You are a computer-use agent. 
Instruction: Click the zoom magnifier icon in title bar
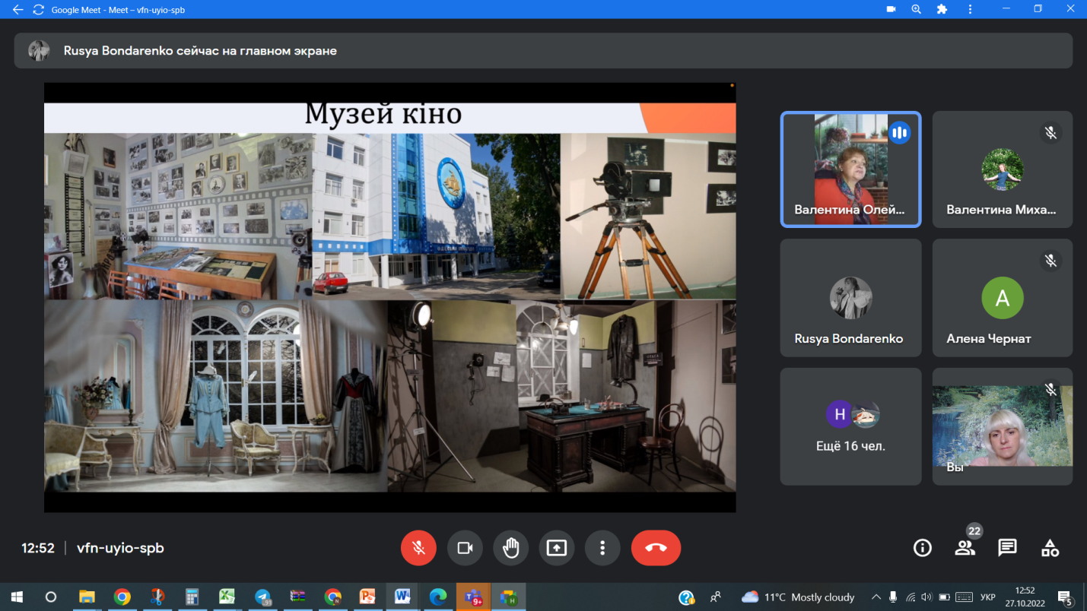point(916,10)
